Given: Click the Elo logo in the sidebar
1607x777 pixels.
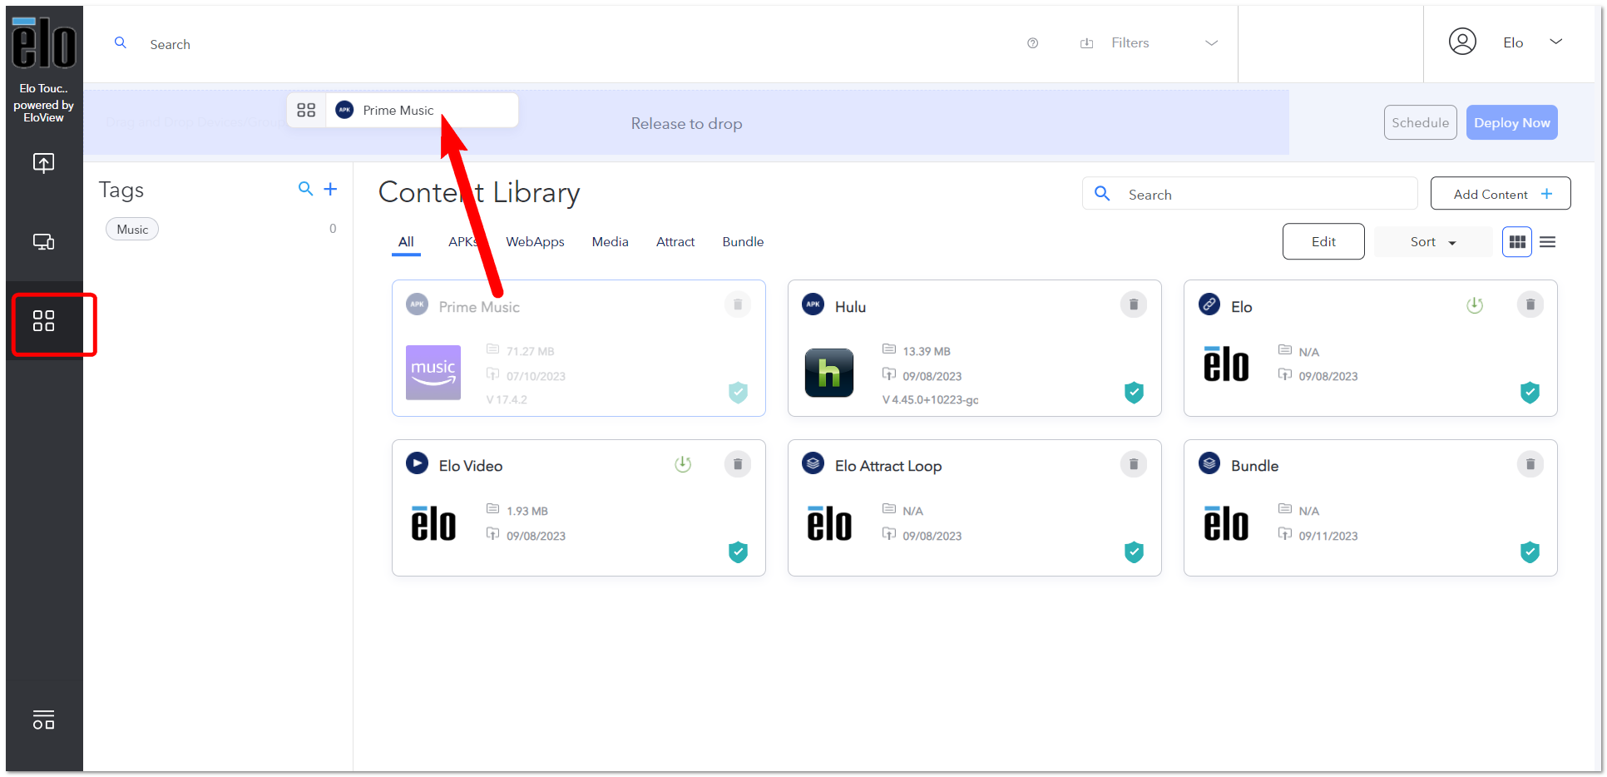Looking at the screenshot, I should coord(44,42).
